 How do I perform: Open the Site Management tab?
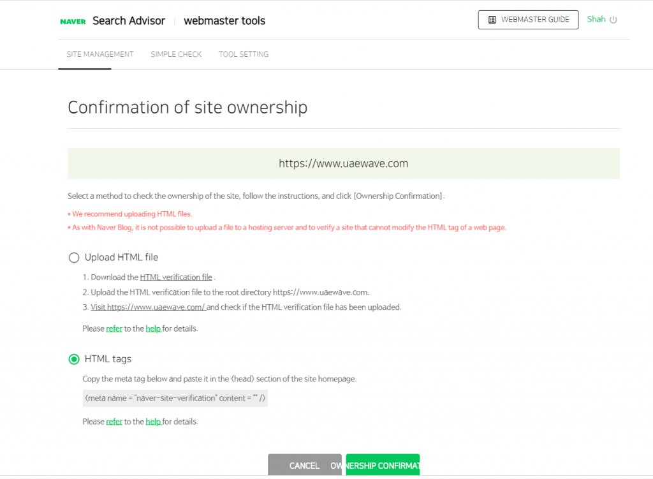100,54
